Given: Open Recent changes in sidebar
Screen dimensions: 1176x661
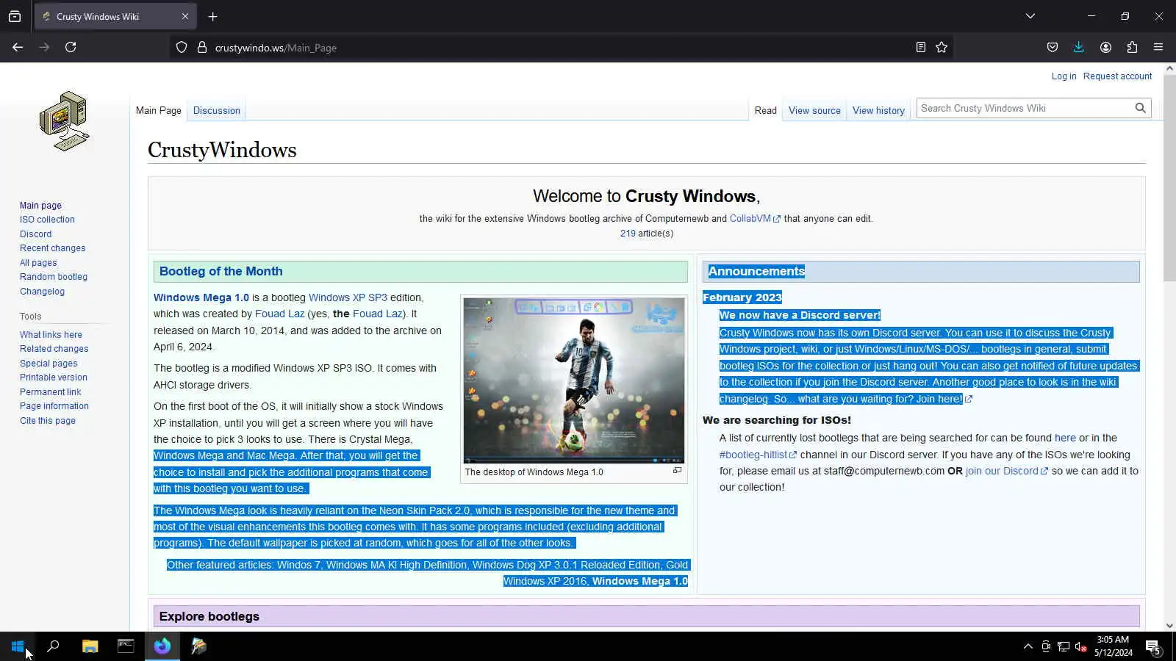Looking at the screenshot, I should [52, 248].
